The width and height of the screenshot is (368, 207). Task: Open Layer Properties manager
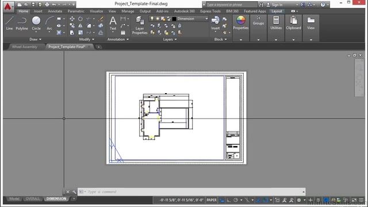click(140, 25)
